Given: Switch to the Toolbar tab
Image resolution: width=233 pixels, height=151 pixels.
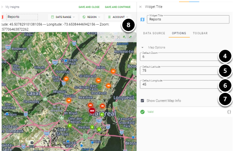Looking at the screenshot, I should [200, 33].
